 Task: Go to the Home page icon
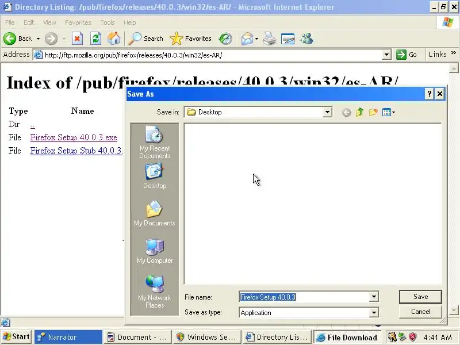click(114, 39)
